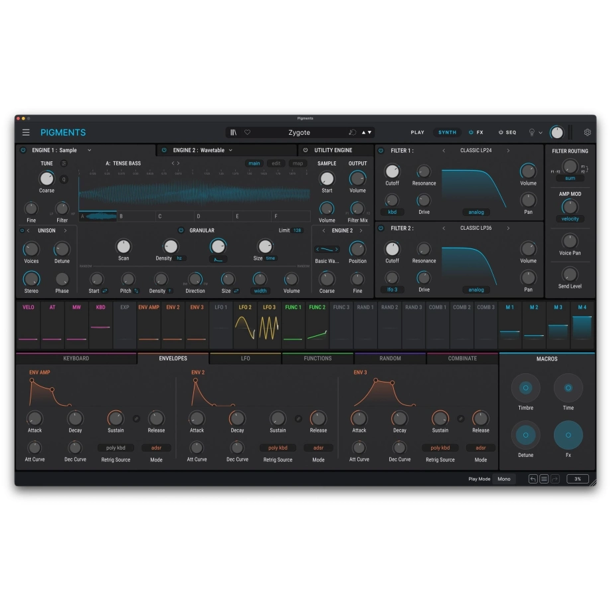Toggle Unison power button

click(22, 230)
